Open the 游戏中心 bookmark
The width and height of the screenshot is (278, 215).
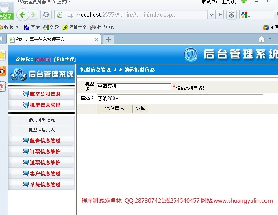point(102,28)
